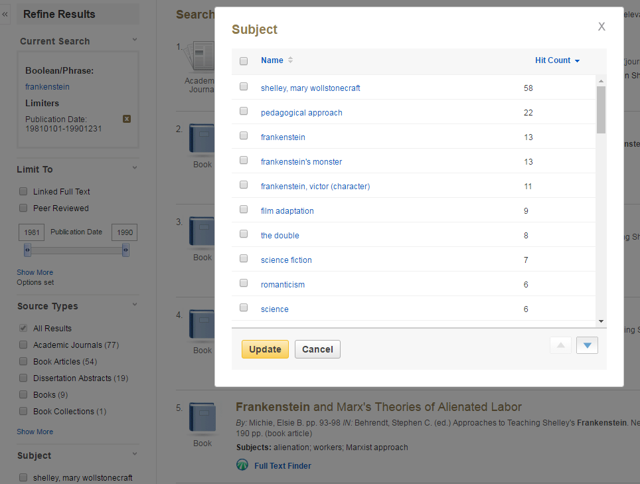Select all subjects header checkbox
The image size is (640, 484).
244,61
